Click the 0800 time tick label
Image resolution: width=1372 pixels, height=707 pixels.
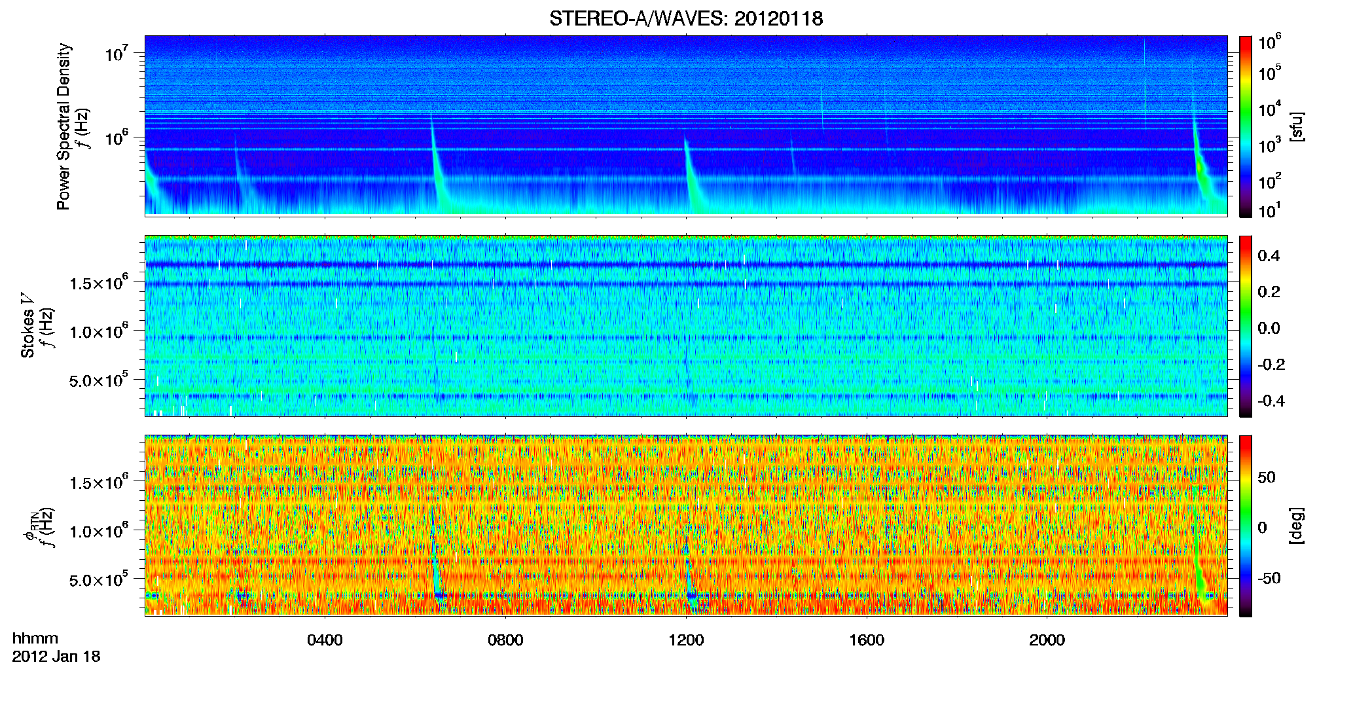click(505, 640)
